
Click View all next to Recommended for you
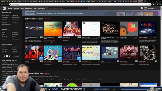coord(47,73)
